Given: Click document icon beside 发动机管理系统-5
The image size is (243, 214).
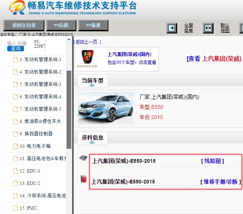Looking at the screenshot, I should tap(16, 109).
